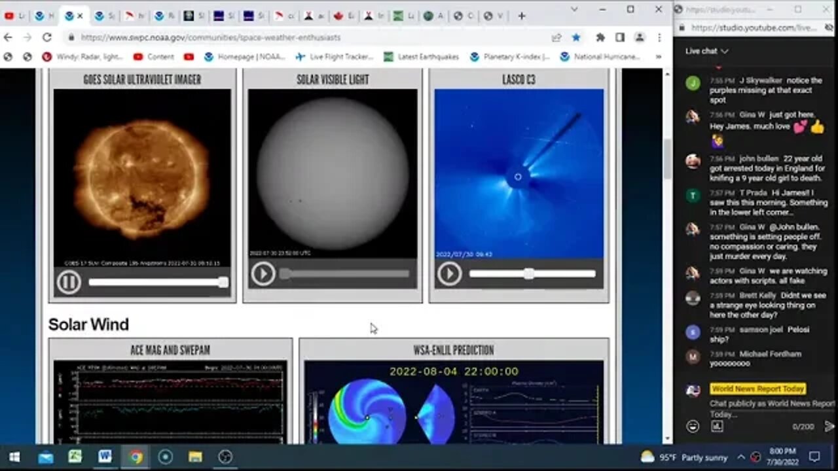Viewport: 838px width, 471px height.
Task: Switch to the tab with the maple leaf icon
Action: (344, 16)
